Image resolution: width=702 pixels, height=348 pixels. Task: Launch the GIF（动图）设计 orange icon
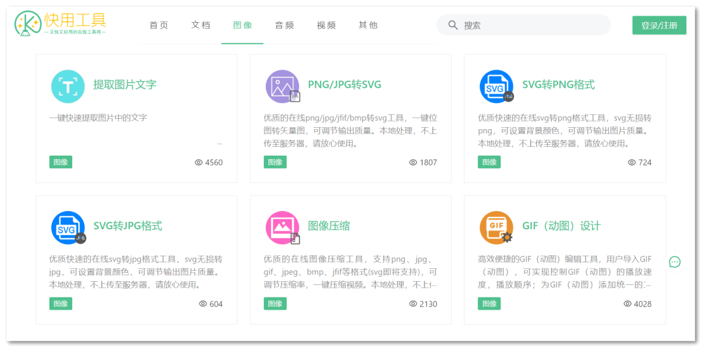pos(496,227)
